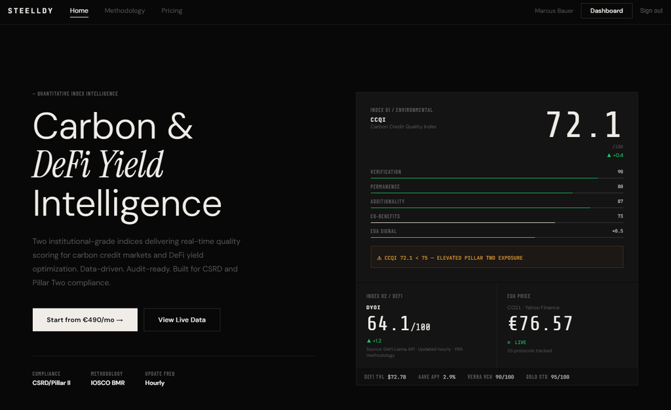Screen dimensions: 671x410
Task: Click the INDEX 01 / ENVIRONMENTAL label
Action: point(402,110)
